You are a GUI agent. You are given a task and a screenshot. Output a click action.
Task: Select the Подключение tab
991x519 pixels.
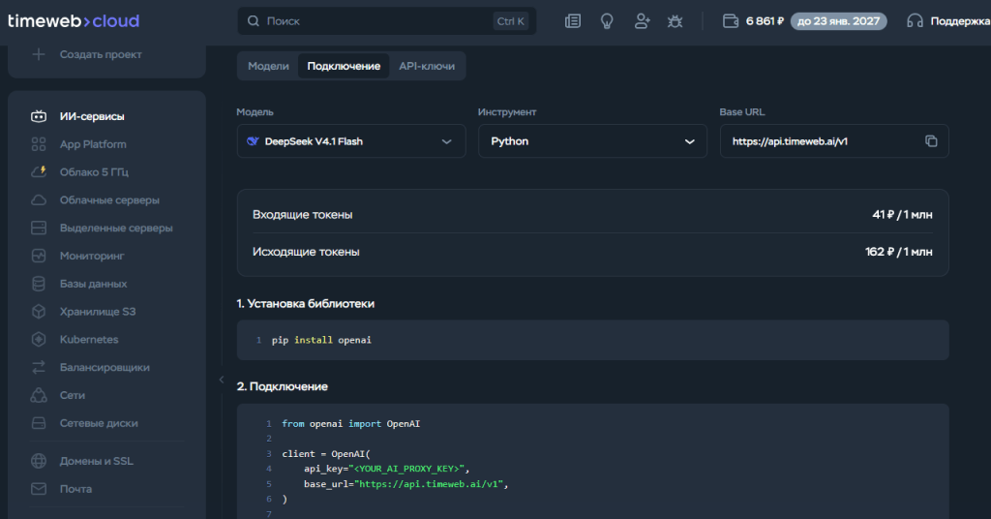pyautogui.click(x=344, y=66)
